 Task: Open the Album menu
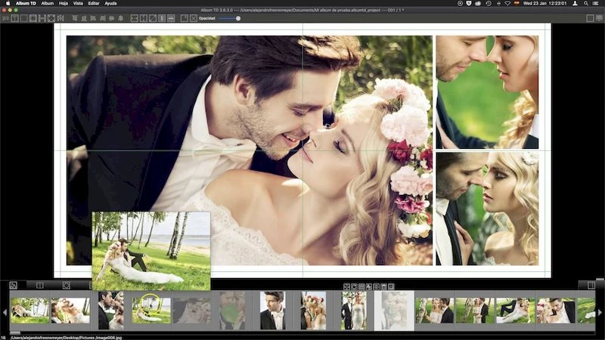(48, 4)
